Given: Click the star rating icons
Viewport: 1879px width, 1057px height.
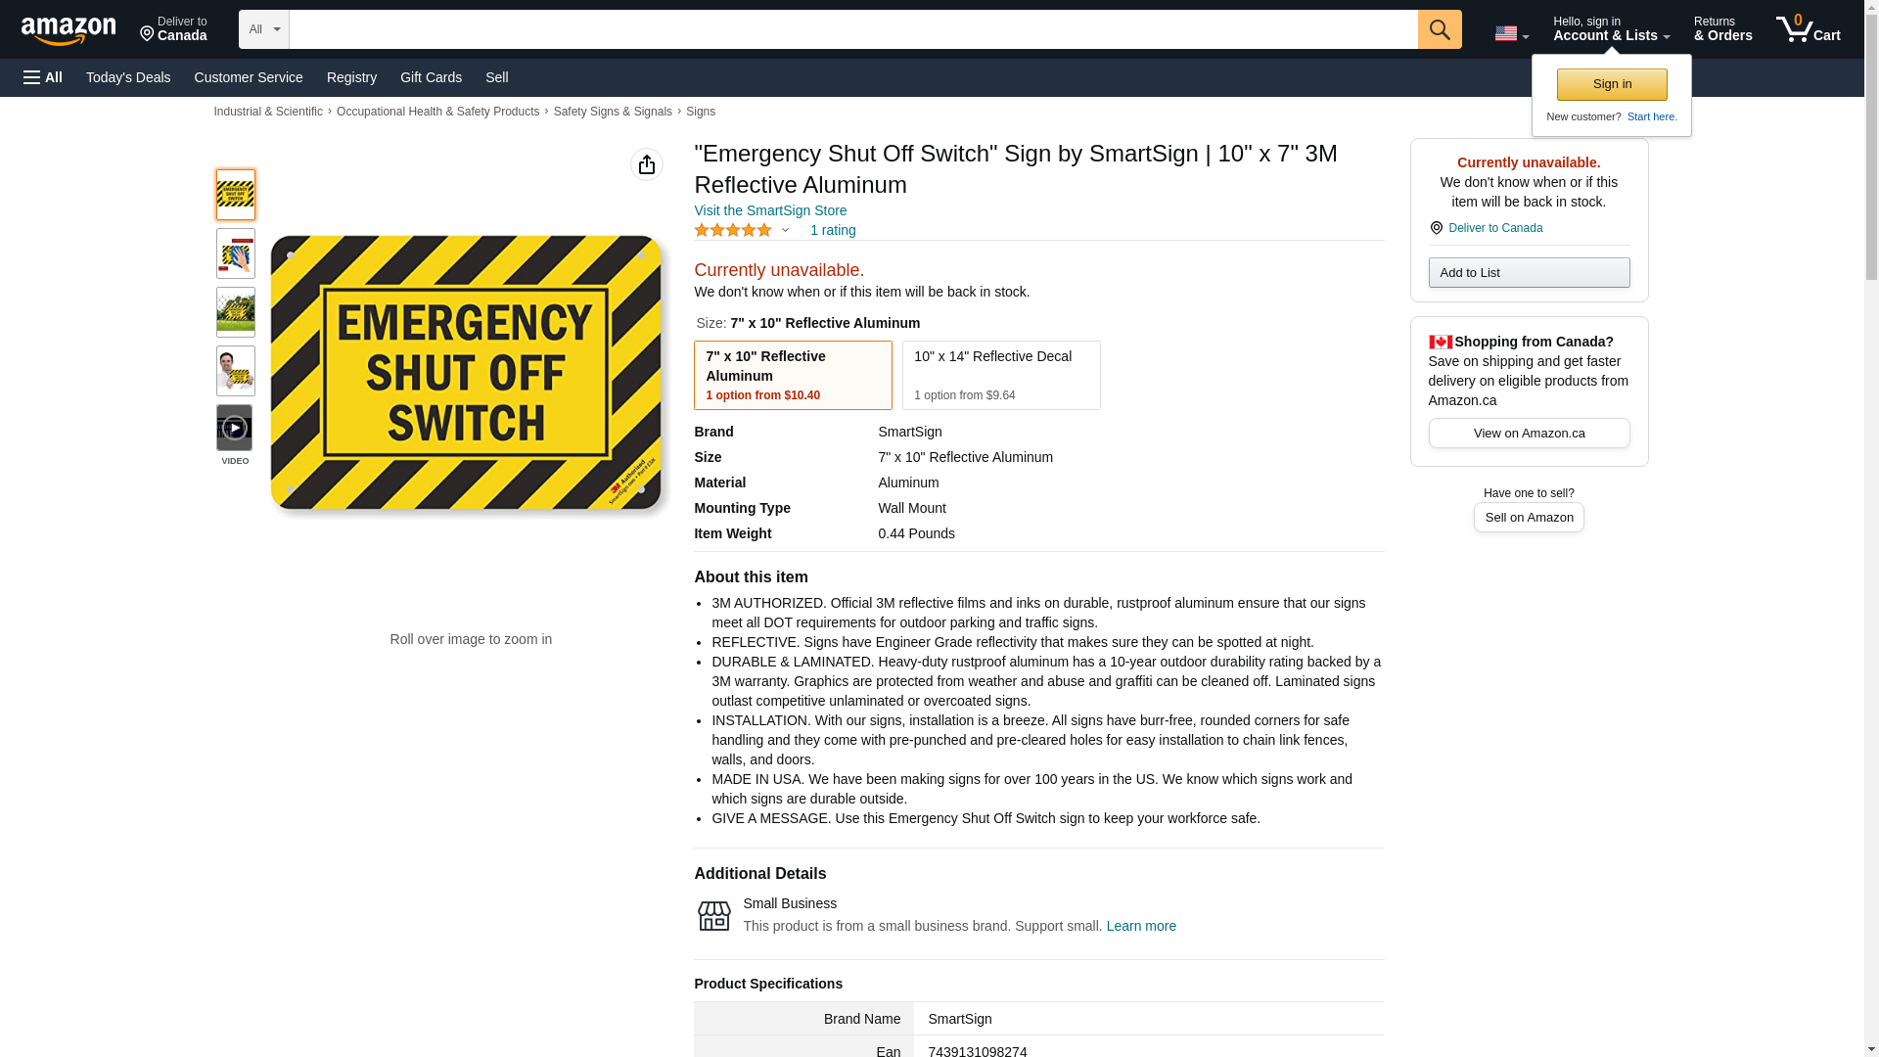Looking at the screenshot, I should 733,230.
